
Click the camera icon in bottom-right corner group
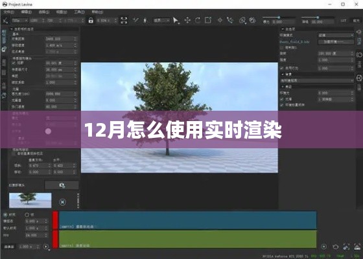tap(336, 247)
